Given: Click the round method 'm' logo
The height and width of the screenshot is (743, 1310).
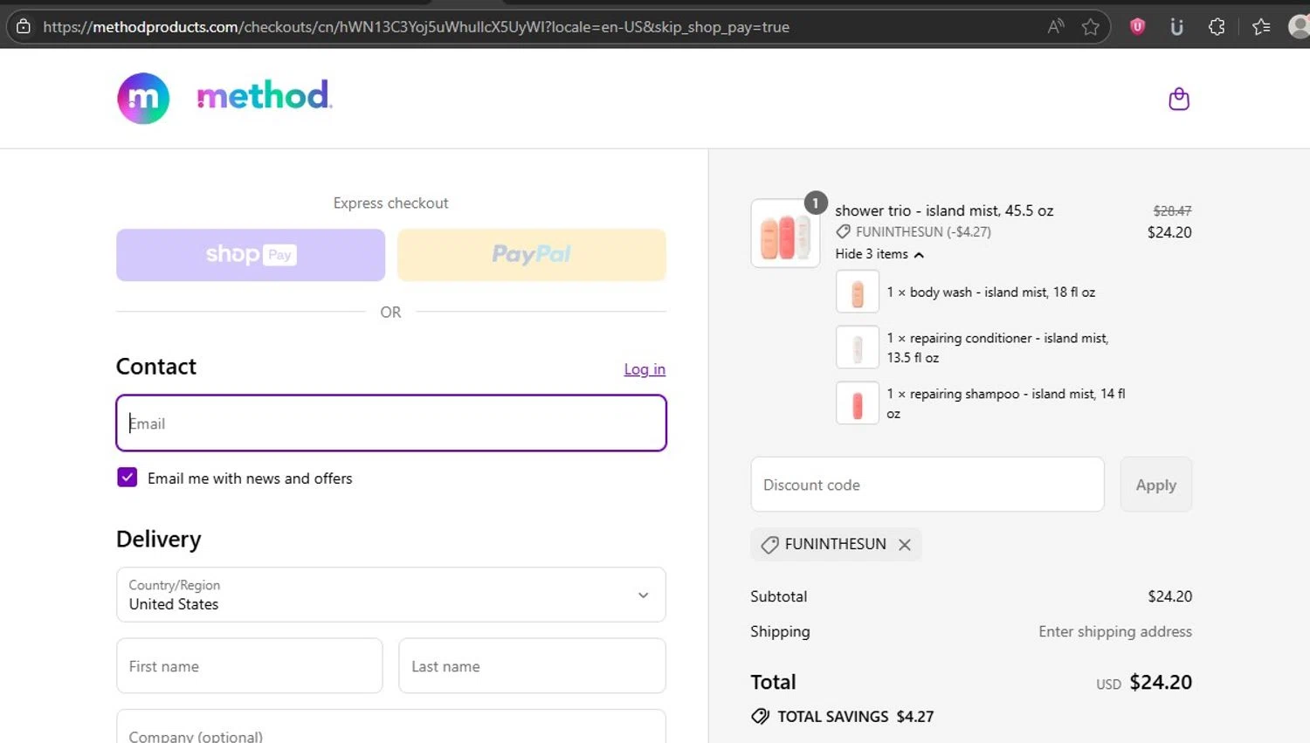Looking at the screenshot, I should [x=143, y=98].
